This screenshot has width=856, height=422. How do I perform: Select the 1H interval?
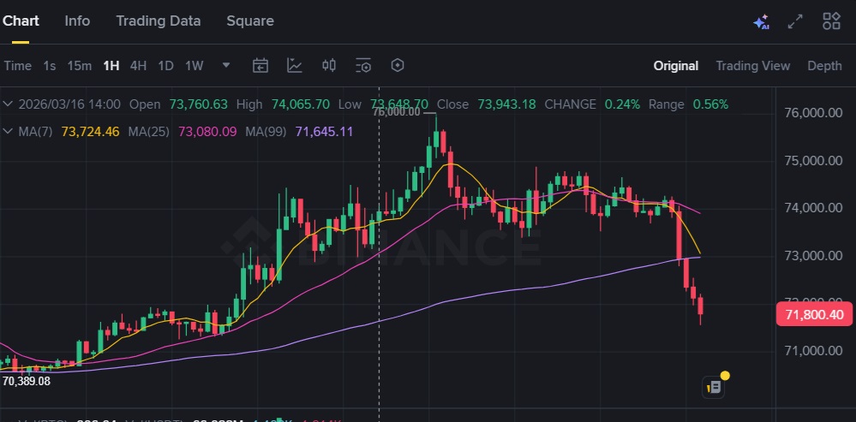111,66
